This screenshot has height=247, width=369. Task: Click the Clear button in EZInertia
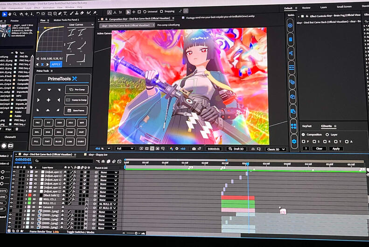(x=319, y=148)
